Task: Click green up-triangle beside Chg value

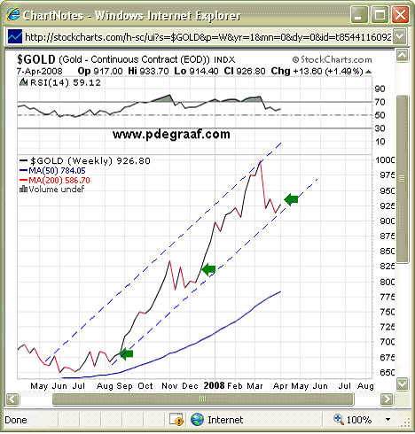Action: (368, 72)
